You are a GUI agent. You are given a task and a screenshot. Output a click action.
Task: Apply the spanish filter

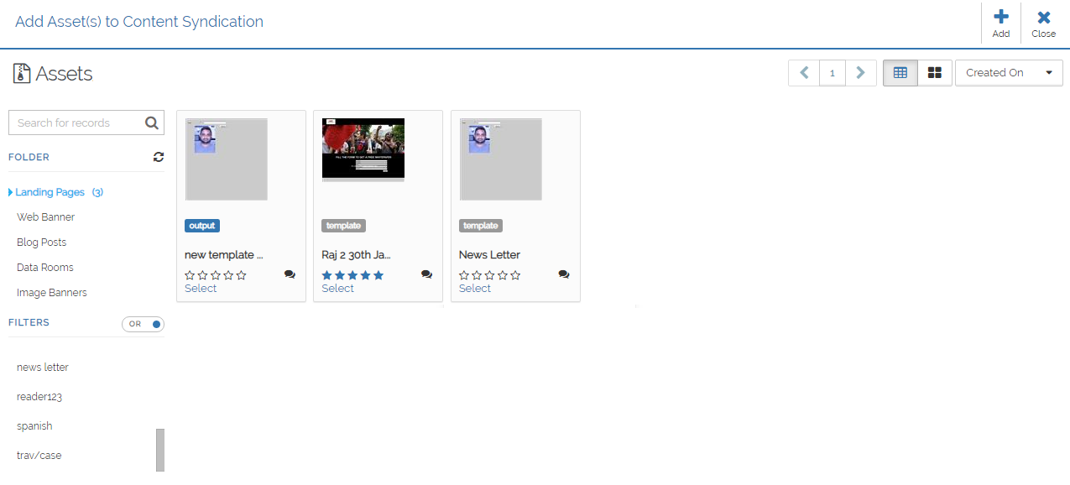point(34,426)
